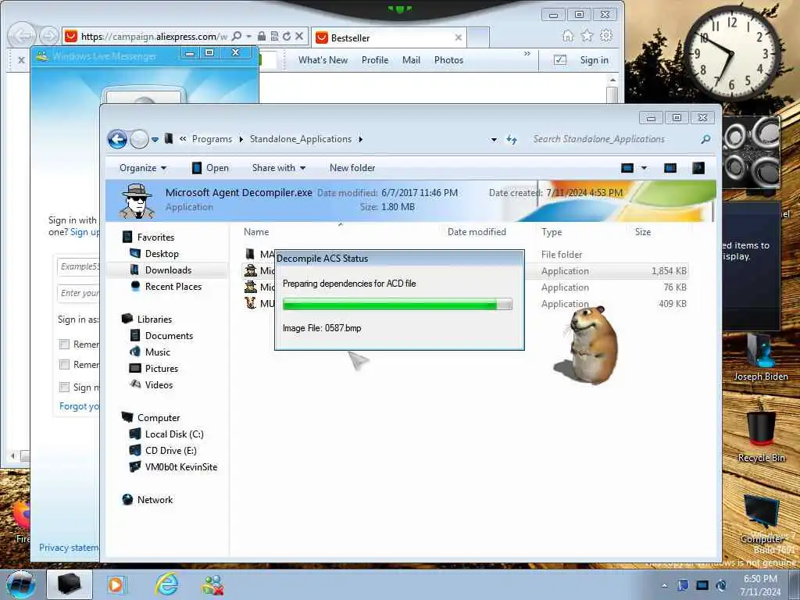Open the Organize menu
The width and height of the screenshot is (800, 600).
142,168
